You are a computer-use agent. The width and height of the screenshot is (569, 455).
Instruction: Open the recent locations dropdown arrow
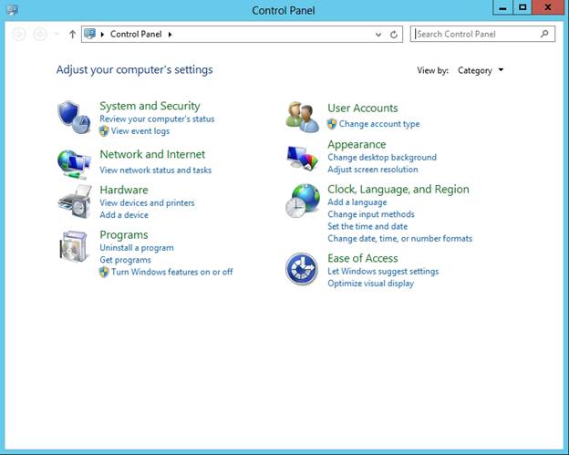pos(57,34)
